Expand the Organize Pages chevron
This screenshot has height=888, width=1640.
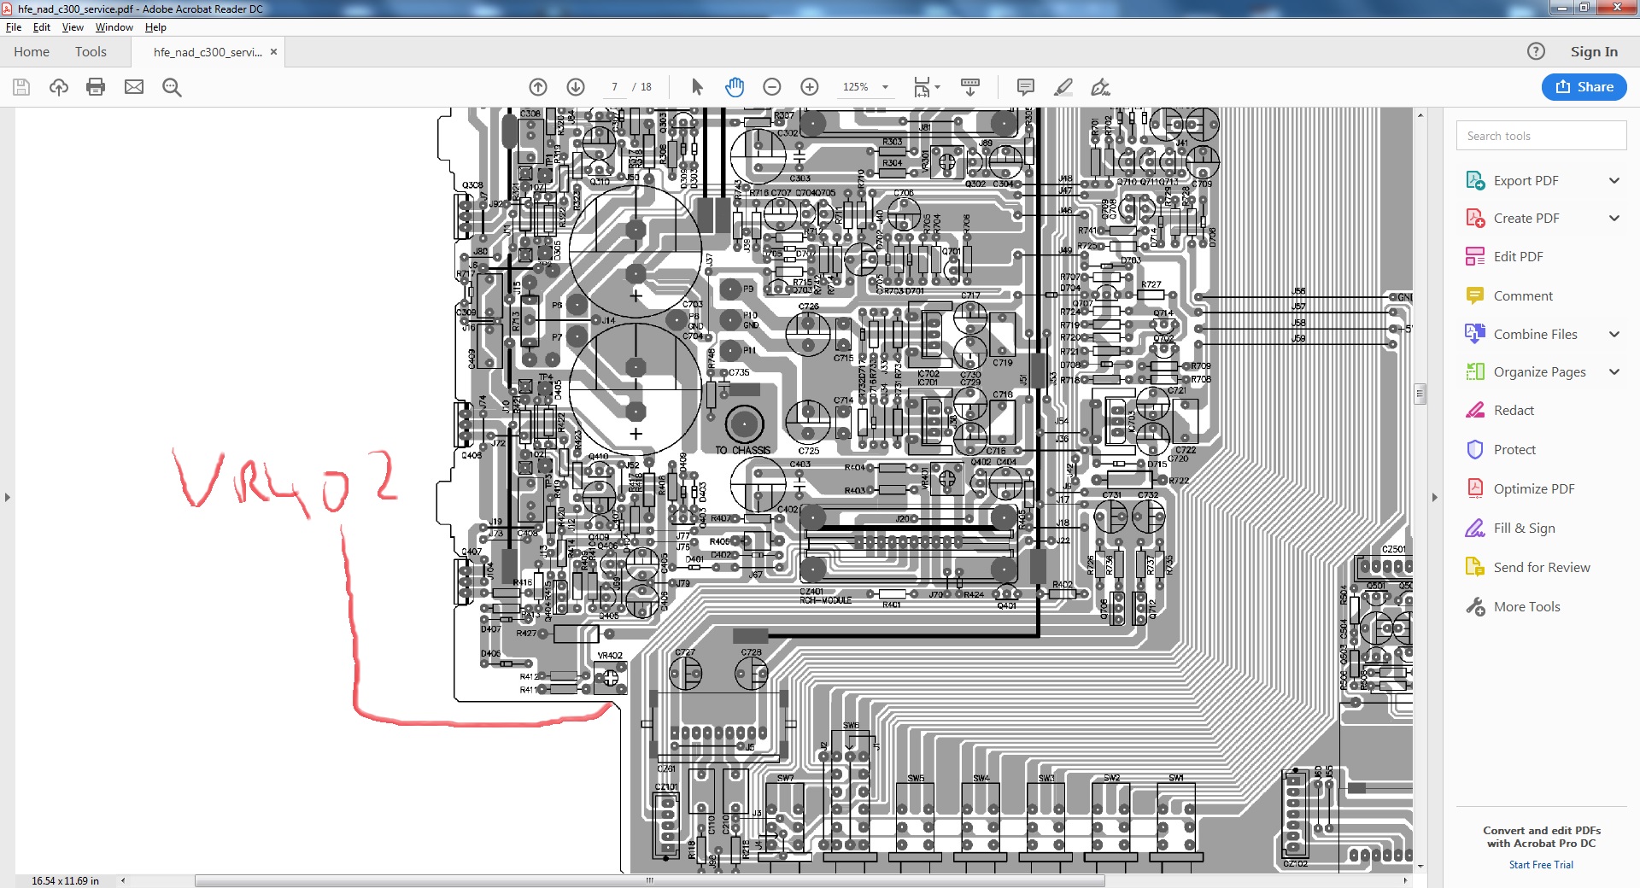tap(1614, 372)
